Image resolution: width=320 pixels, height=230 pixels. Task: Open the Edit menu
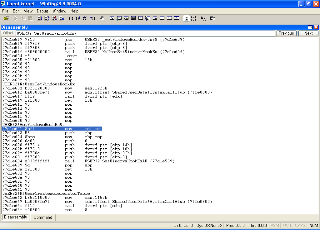coord(16,11)
